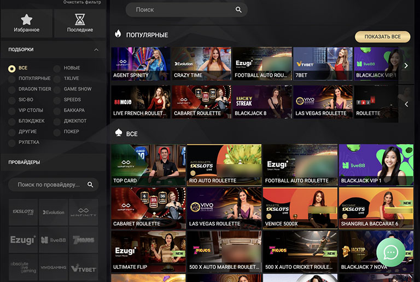Screen dimensions: 420x282
Task: Show previous popular games with left arrow
Action: click(406, 104)
